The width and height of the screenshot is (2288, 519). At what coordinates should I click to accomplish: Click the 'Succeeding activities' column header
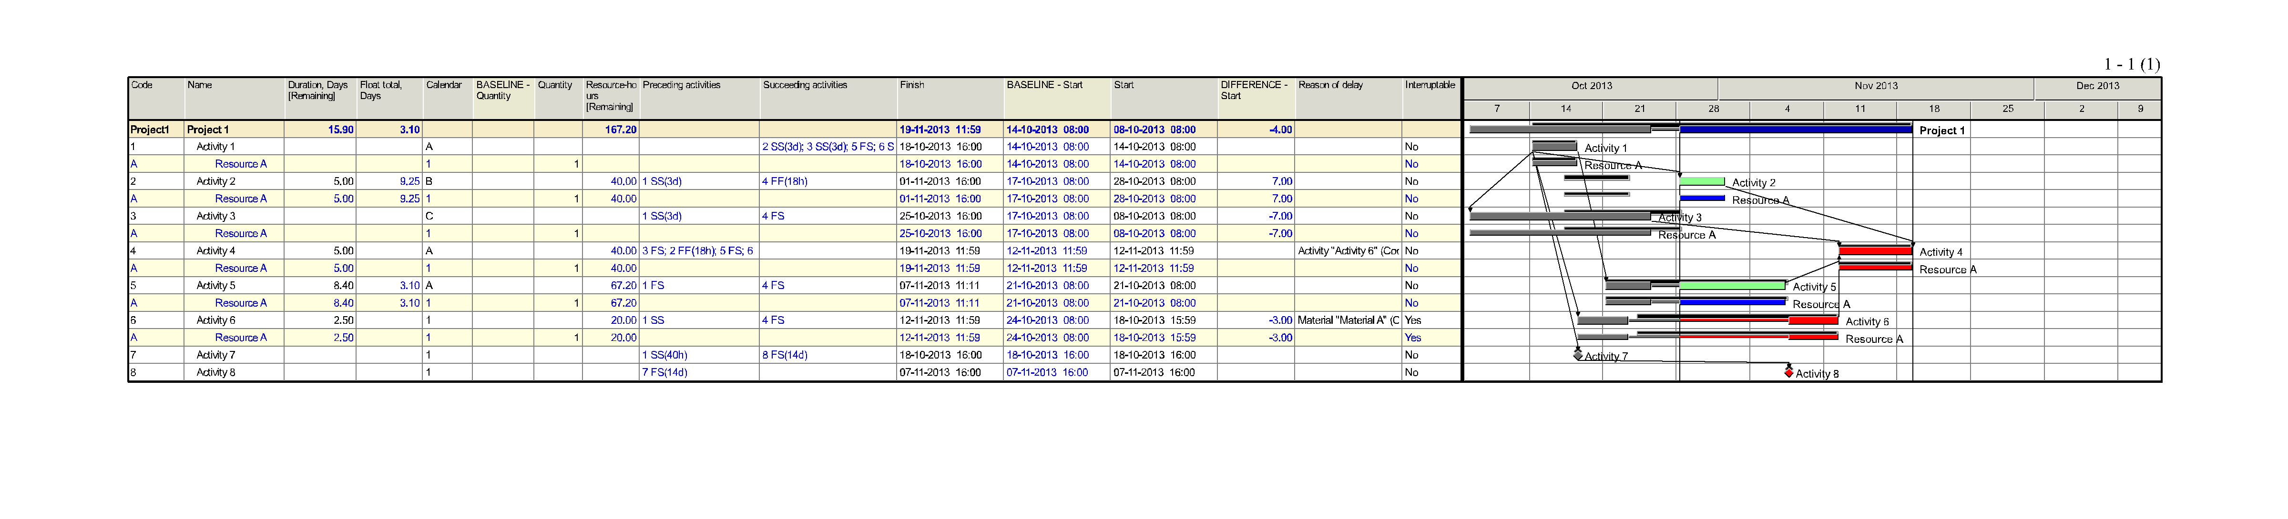tap(805, 85)
